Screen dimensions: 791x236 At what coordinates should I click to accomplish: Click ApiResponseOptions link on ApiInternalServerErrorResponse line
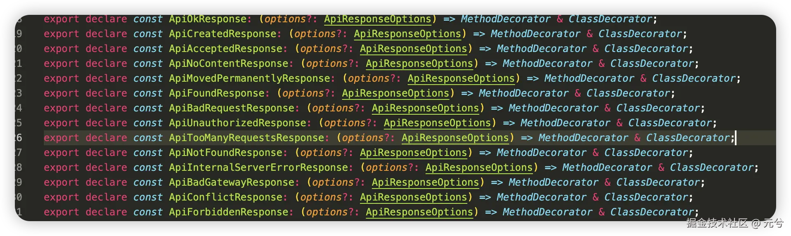479,168
